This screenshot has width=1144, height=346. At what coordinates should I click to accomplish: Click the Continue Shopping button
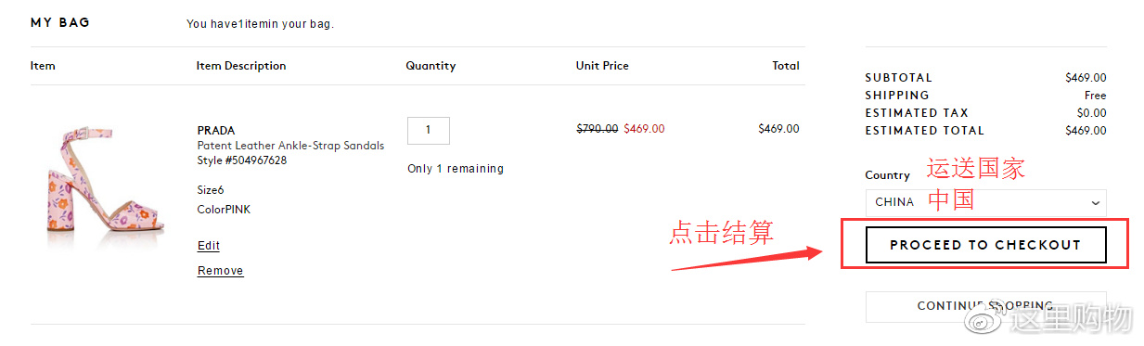coord(985,306)
